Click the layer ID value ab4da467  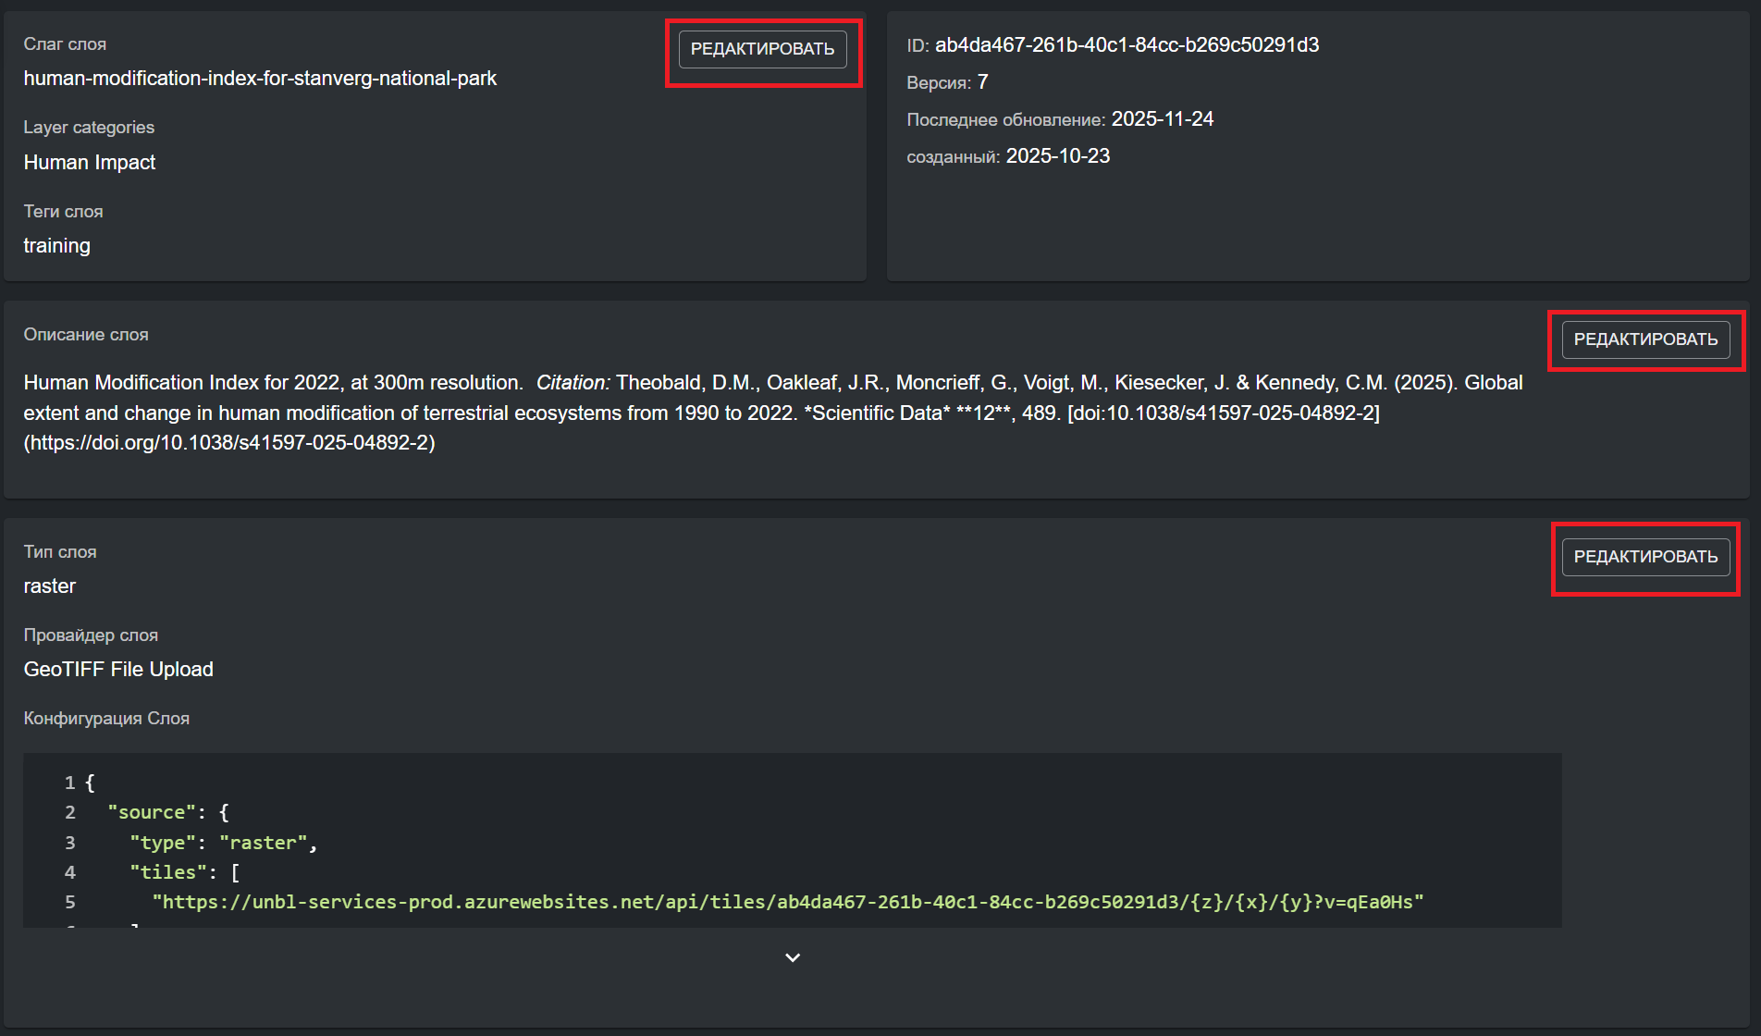(x=1127, y=45)
